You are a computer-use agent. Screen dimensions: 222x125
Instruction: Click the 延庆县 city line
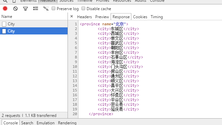pyautogui.click(x=118, y=109)
